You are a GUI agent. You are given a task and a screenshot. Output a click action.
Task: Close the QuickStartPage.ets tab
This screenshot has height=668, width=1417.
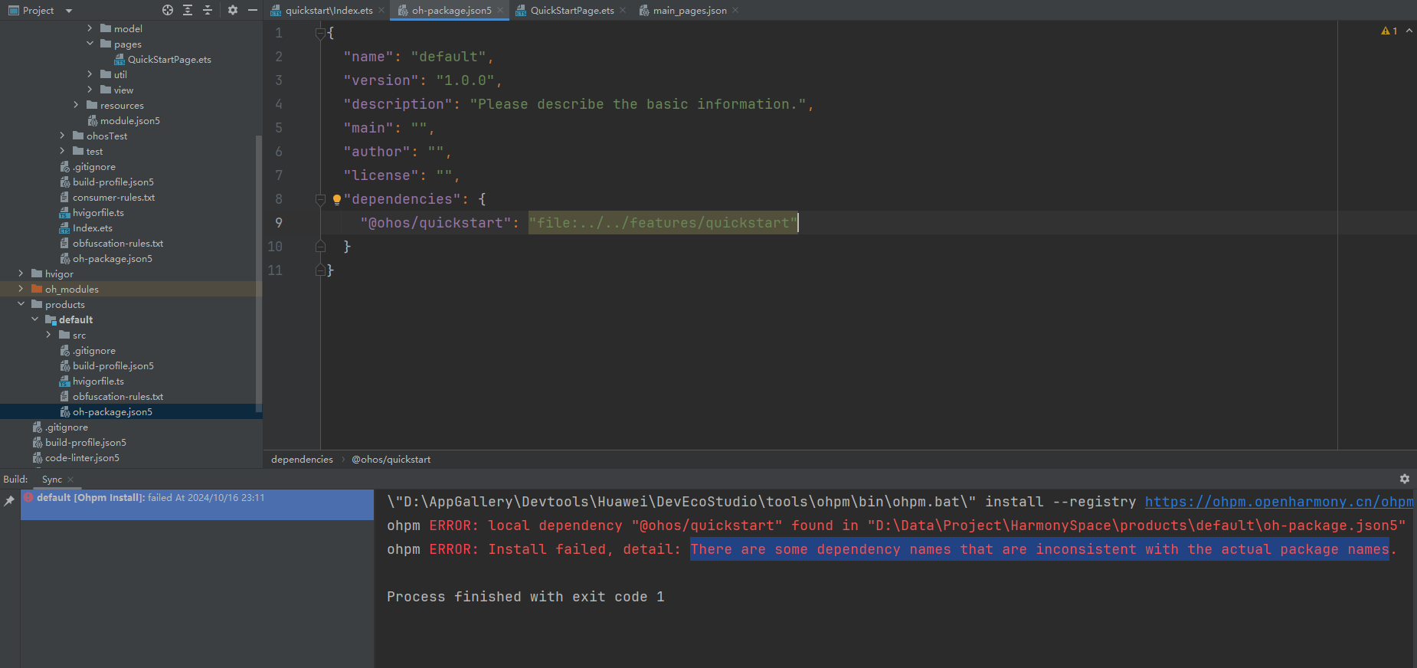[x=623, y=11]
